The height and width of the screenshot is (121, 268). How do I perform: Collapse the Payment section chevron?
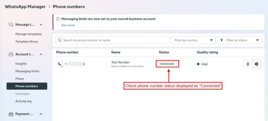(x=41, y=114)
